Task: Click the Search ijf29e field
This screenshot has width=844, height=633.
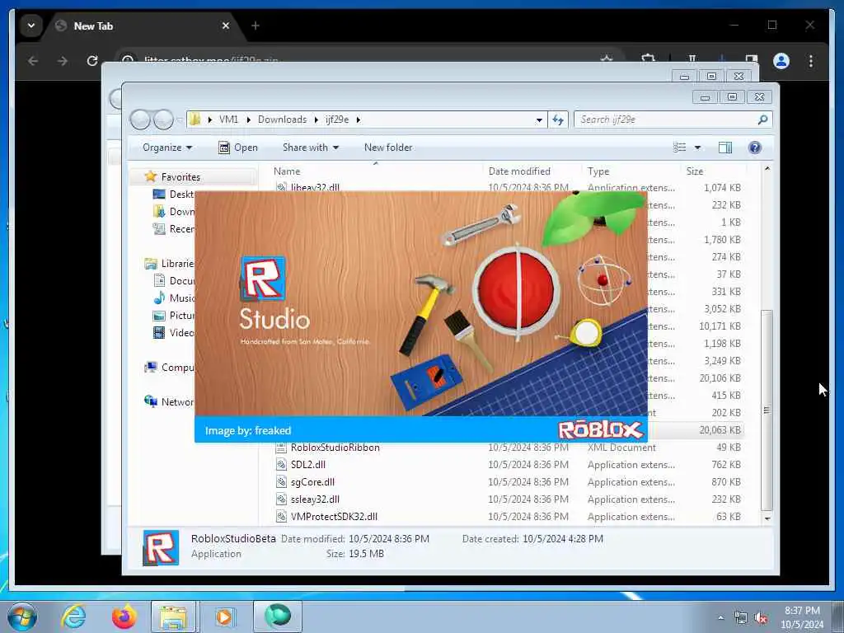Action: tap(673, 120)
